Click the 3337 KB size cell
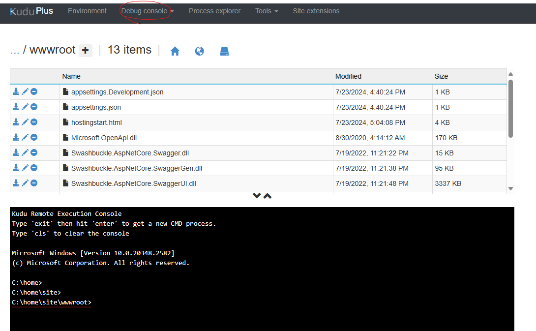 (x=448, y=183)
